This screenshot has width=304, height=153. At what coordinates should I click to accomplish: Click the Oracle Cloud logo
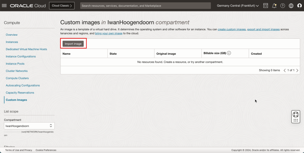[28, 6]
